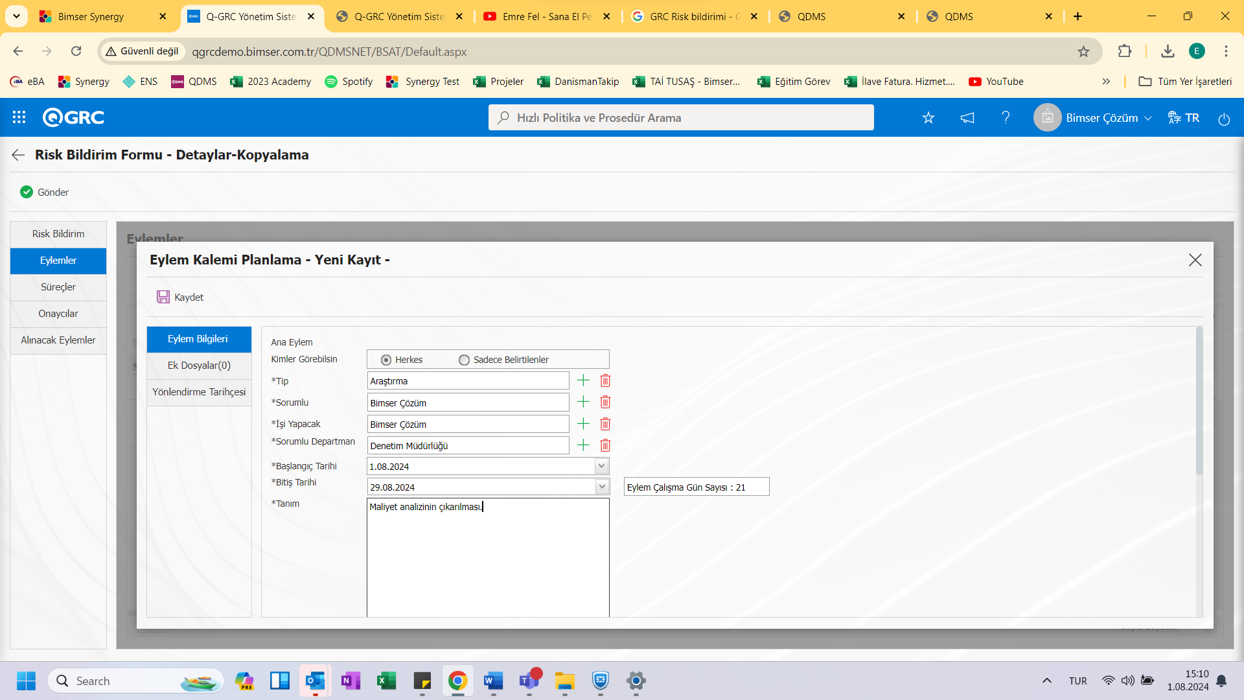
Task: Click the add icon next to İşi Yapacak field
Action: click(582, 423)
